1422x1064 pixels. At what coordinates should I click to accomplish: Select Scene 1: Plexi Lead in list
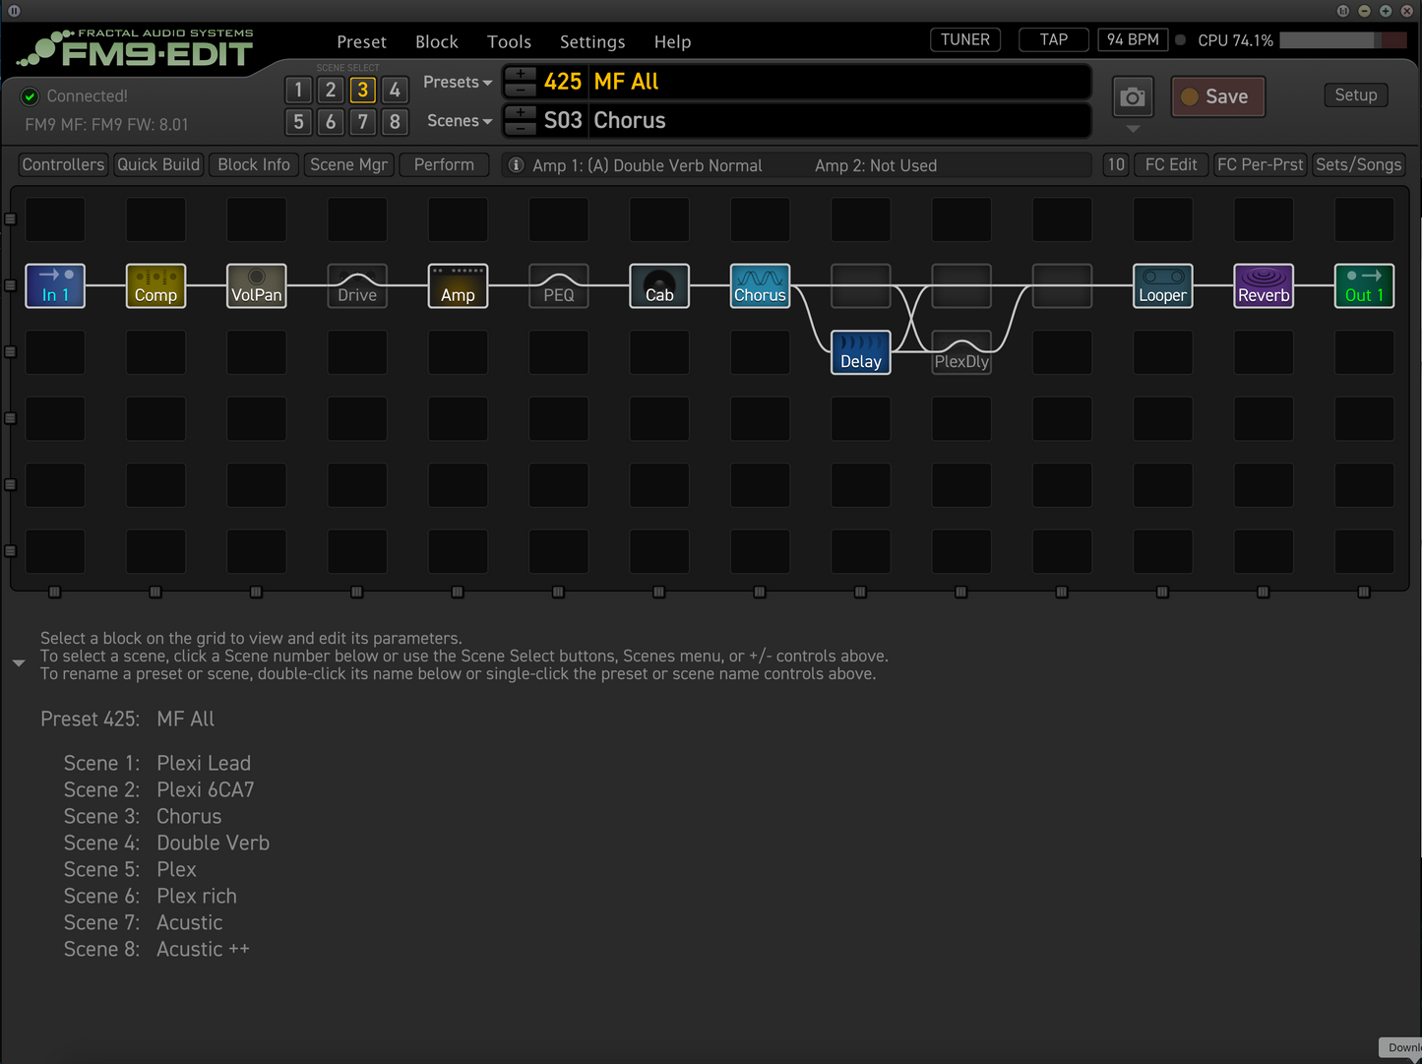tap(157, 763)
